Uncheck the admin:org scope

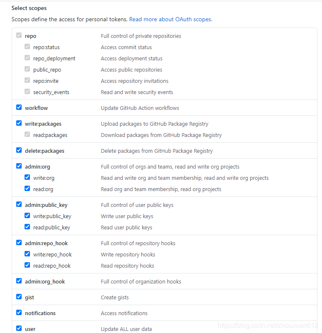pyautogui.click(x=19, y=166)
